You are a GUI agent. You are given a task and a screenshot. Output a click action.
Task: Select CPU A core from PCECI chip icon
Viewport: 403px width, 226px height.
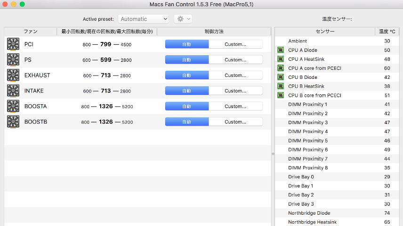point(281,68)
